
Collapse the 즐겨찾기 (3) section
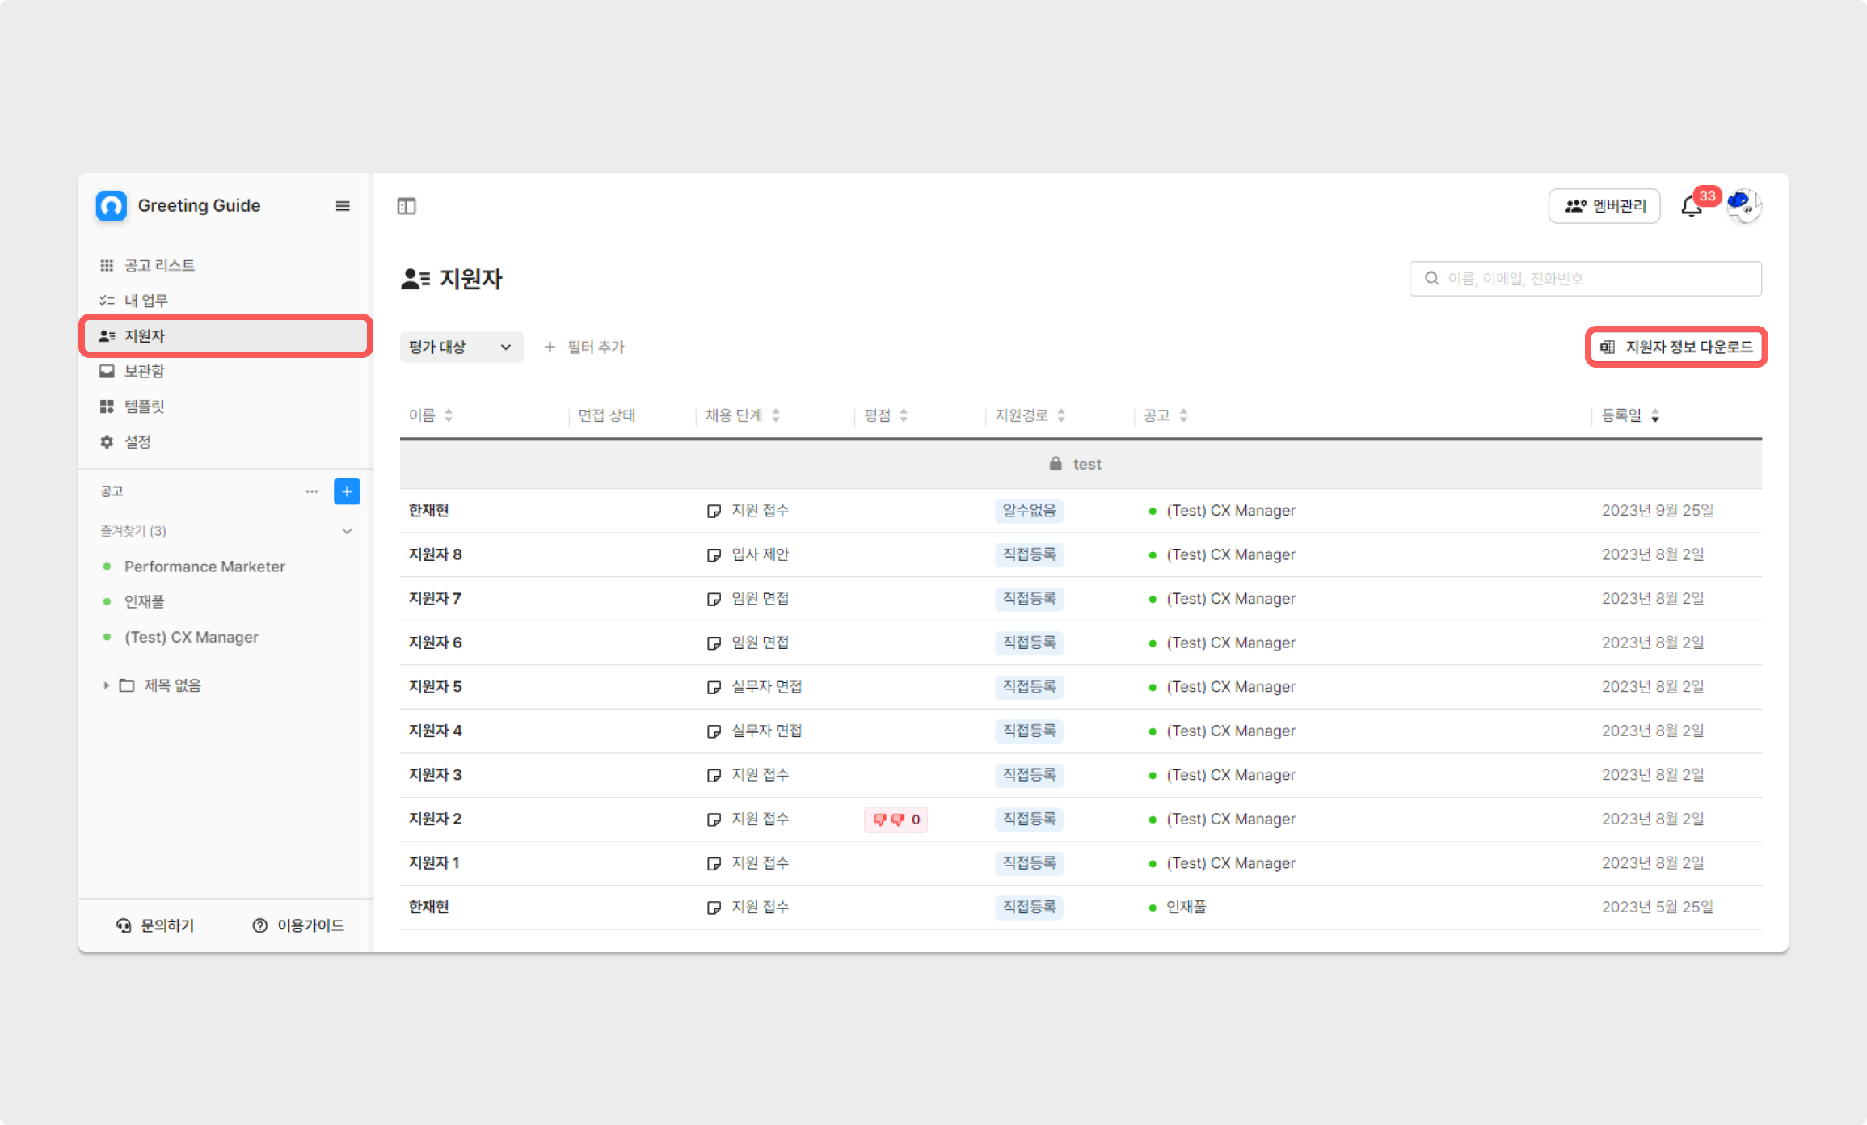[x=347, y=531]
